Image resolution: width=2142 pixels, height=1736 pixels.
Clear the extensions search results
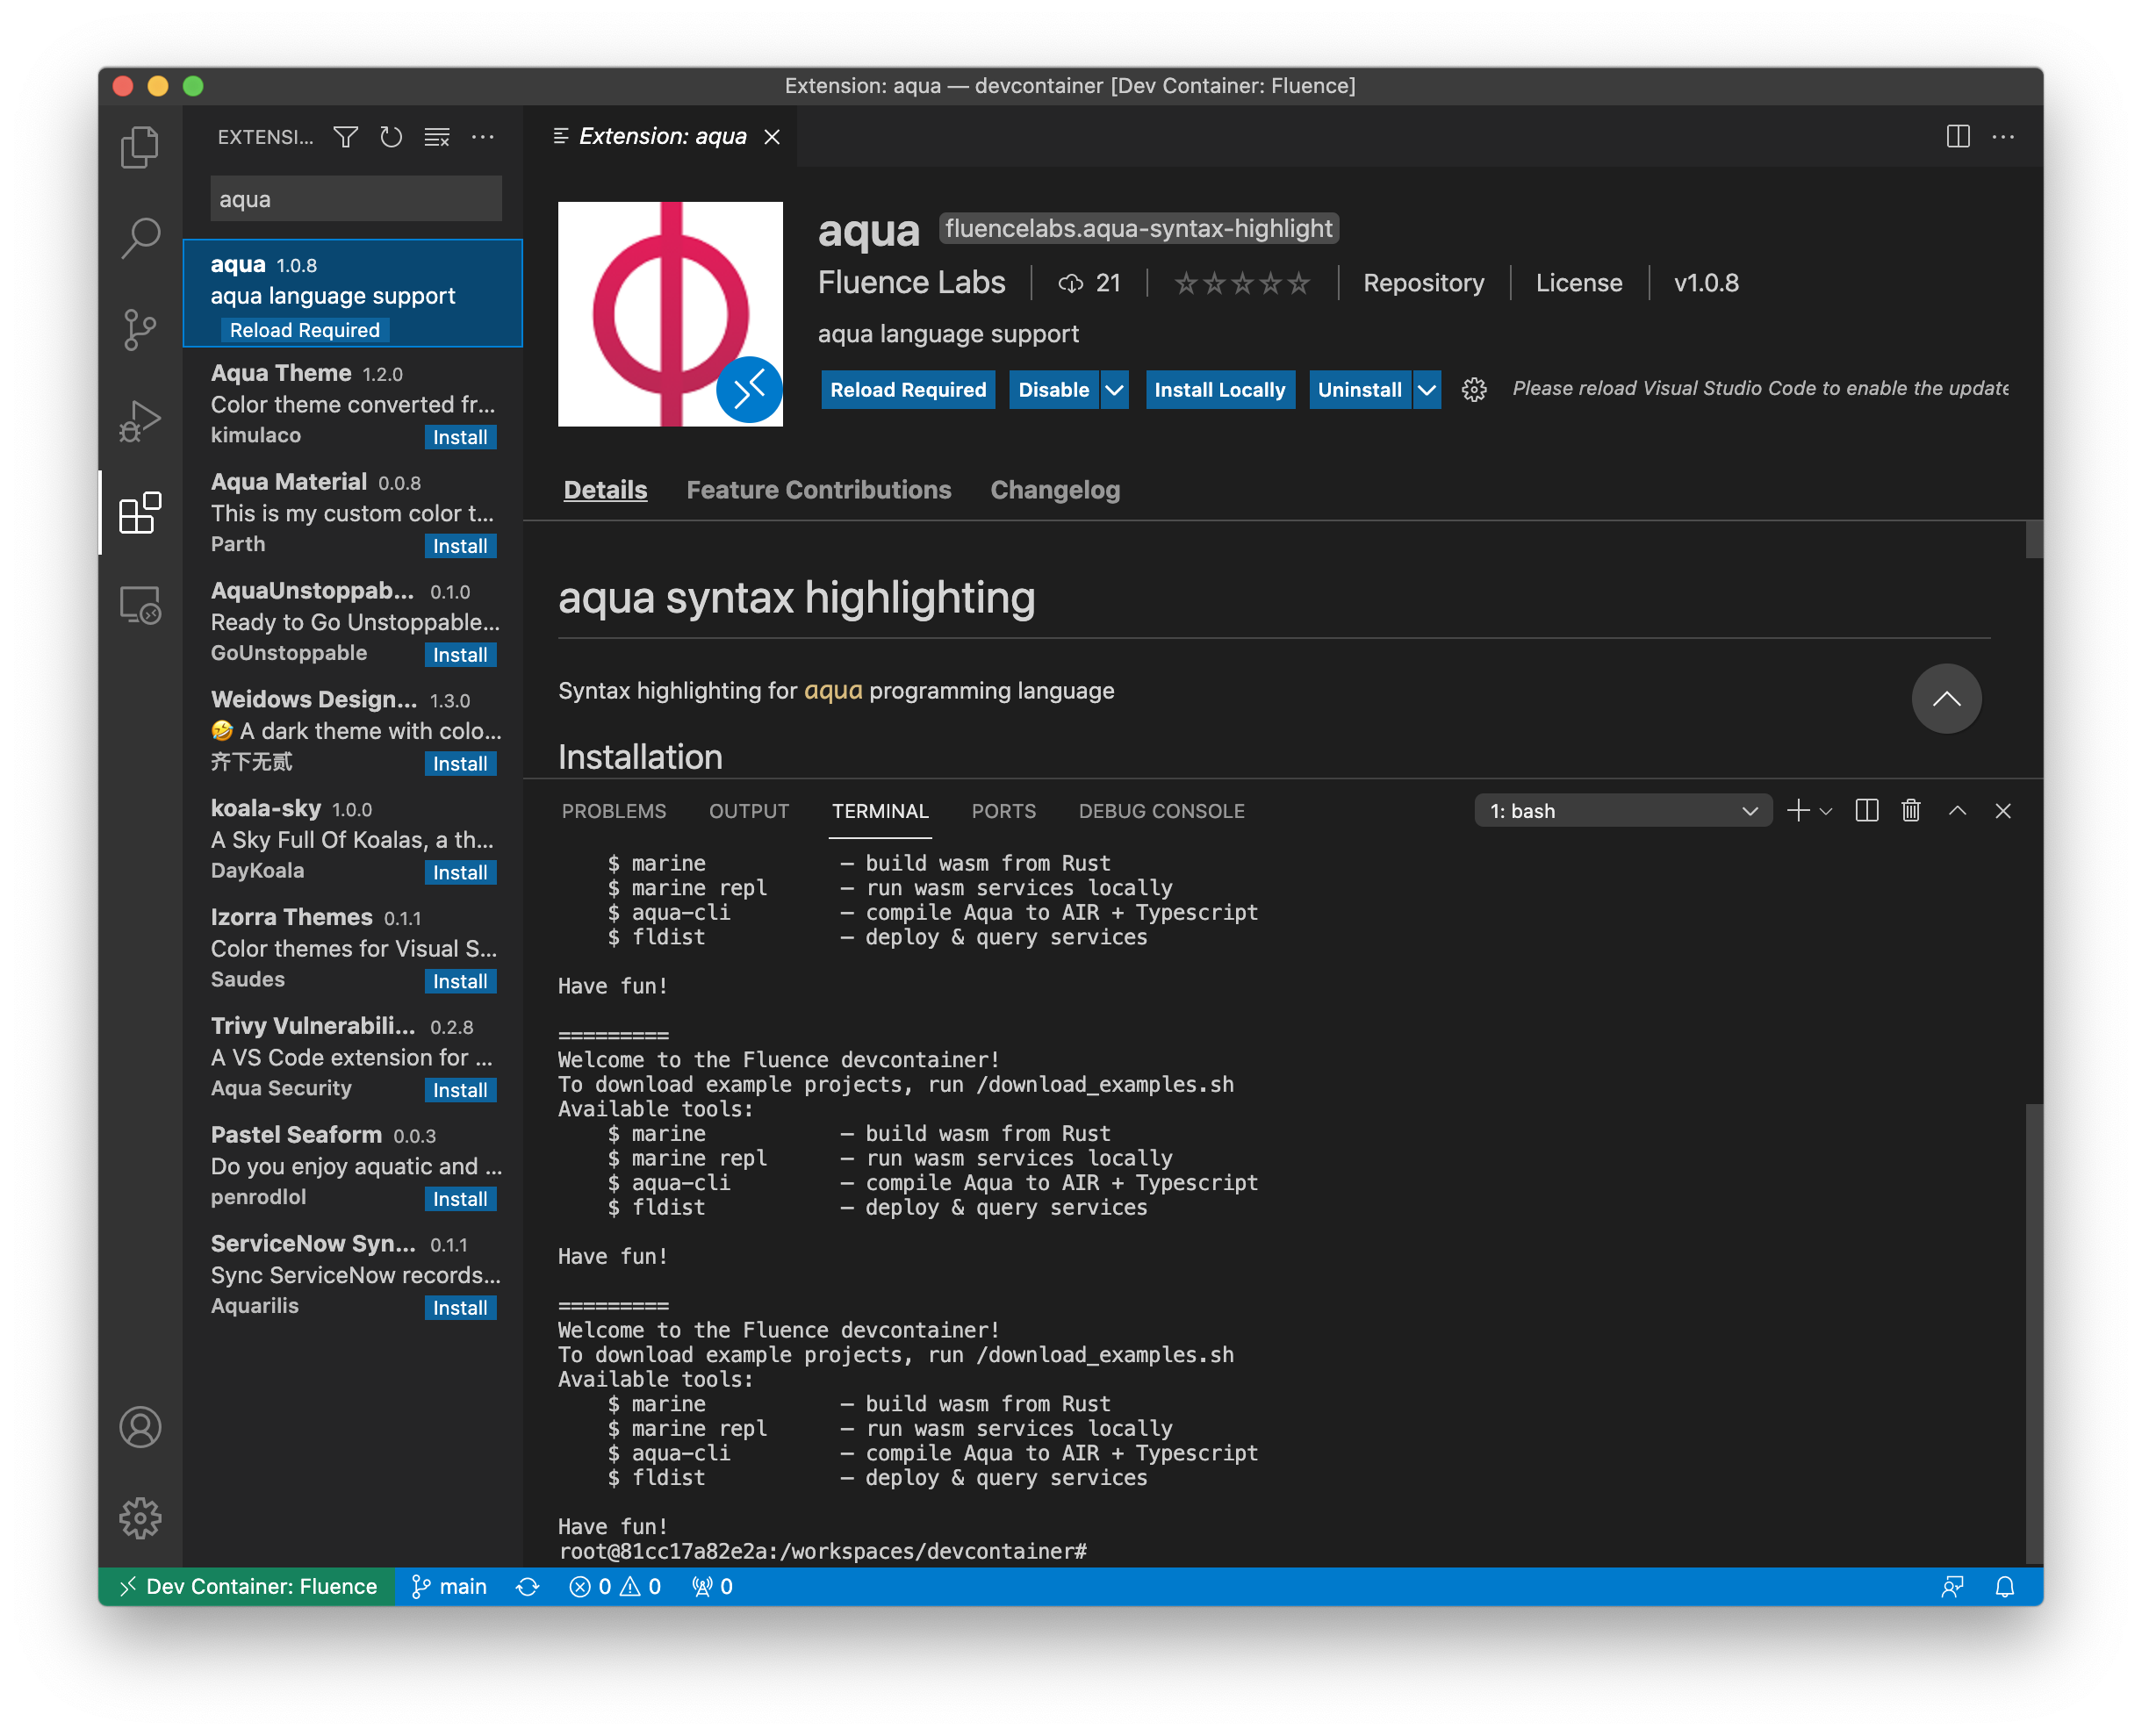click(x=437, y=137)
